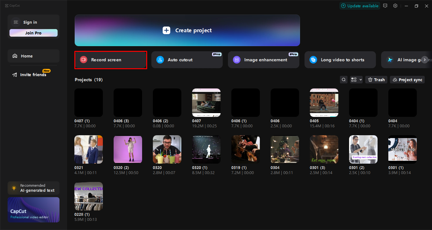The width and height of the screenshot is (432, 230).
Task: Open the project 0407 thumbnail
Action: (x=206, y=102)
